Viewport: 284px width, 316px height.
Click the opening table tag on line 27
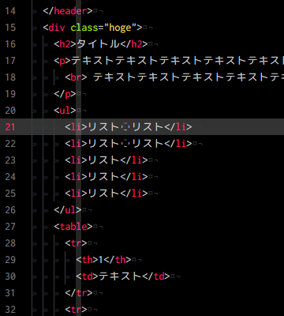[x=73, y=227]
